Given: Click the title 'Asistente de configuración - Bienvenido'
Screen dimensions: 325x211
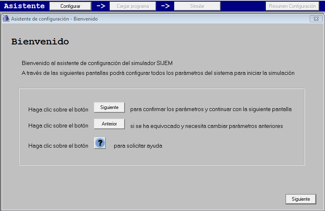Looking at the screenshot, I should [54, 19].
